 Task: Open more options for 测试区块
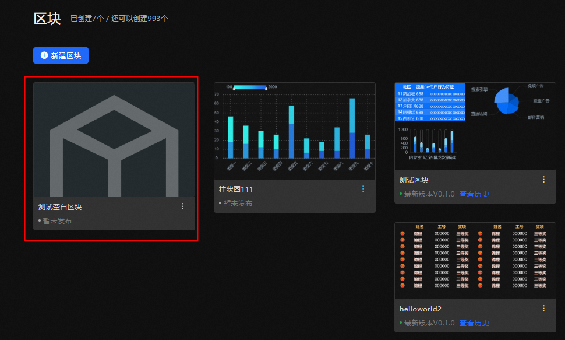(x=544, y=180)
